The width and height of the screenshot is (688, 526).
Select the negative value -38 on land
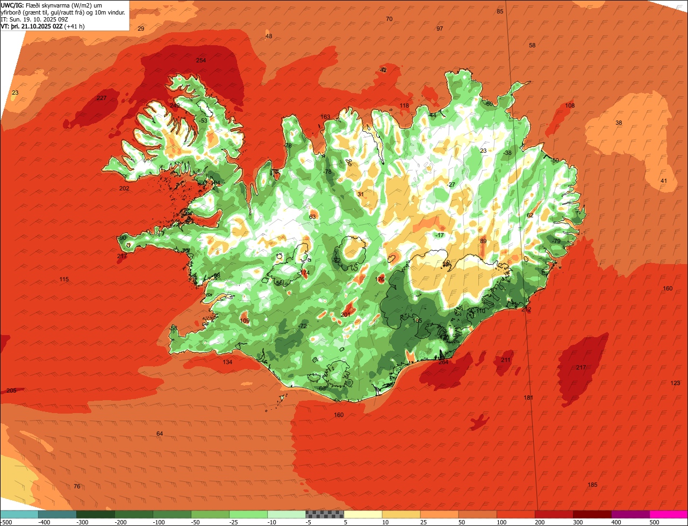[x=507, y=153]
